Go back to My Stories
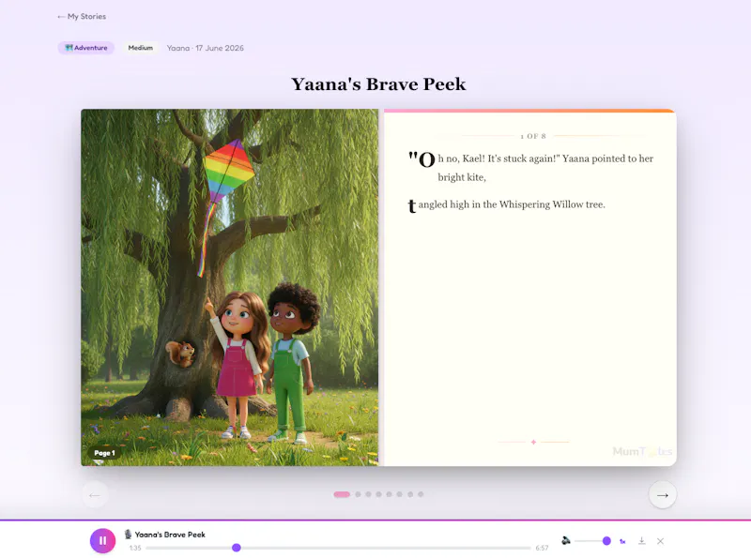751x558 pixels. tap(82, 16)
